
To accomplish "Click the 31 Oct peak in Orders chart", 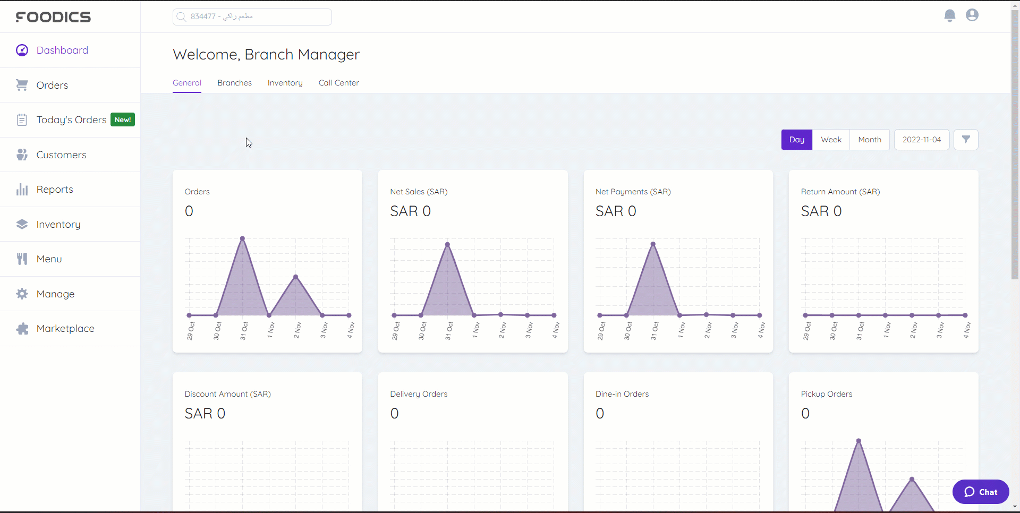I will [x=242, y=238].
